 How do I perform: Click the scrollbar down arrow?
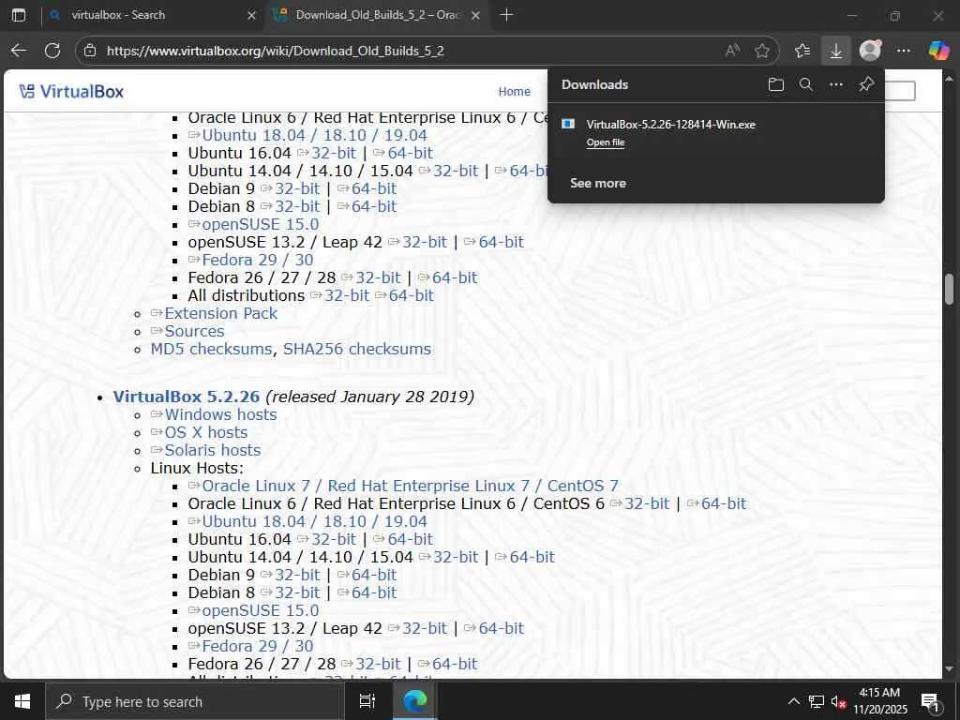(950, 669)
